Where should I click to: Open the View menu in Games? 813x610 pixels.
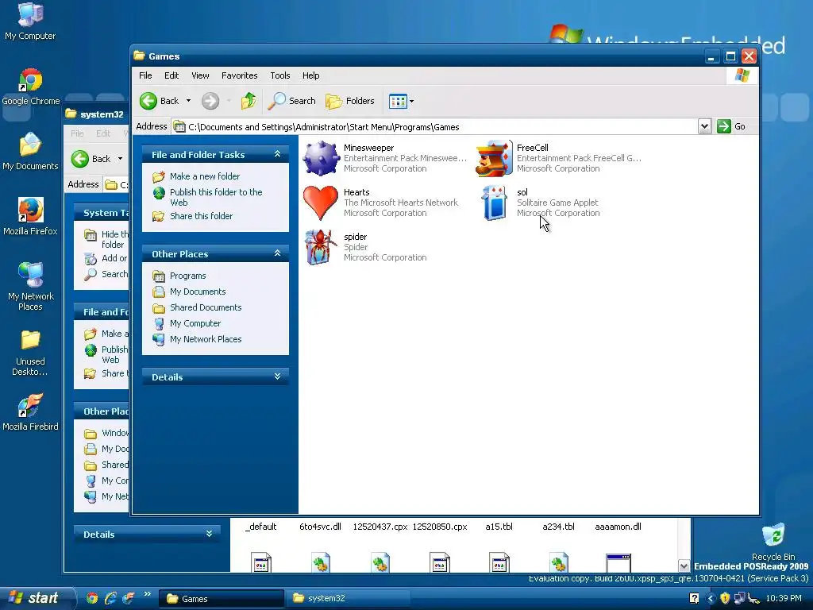[200, 75]
